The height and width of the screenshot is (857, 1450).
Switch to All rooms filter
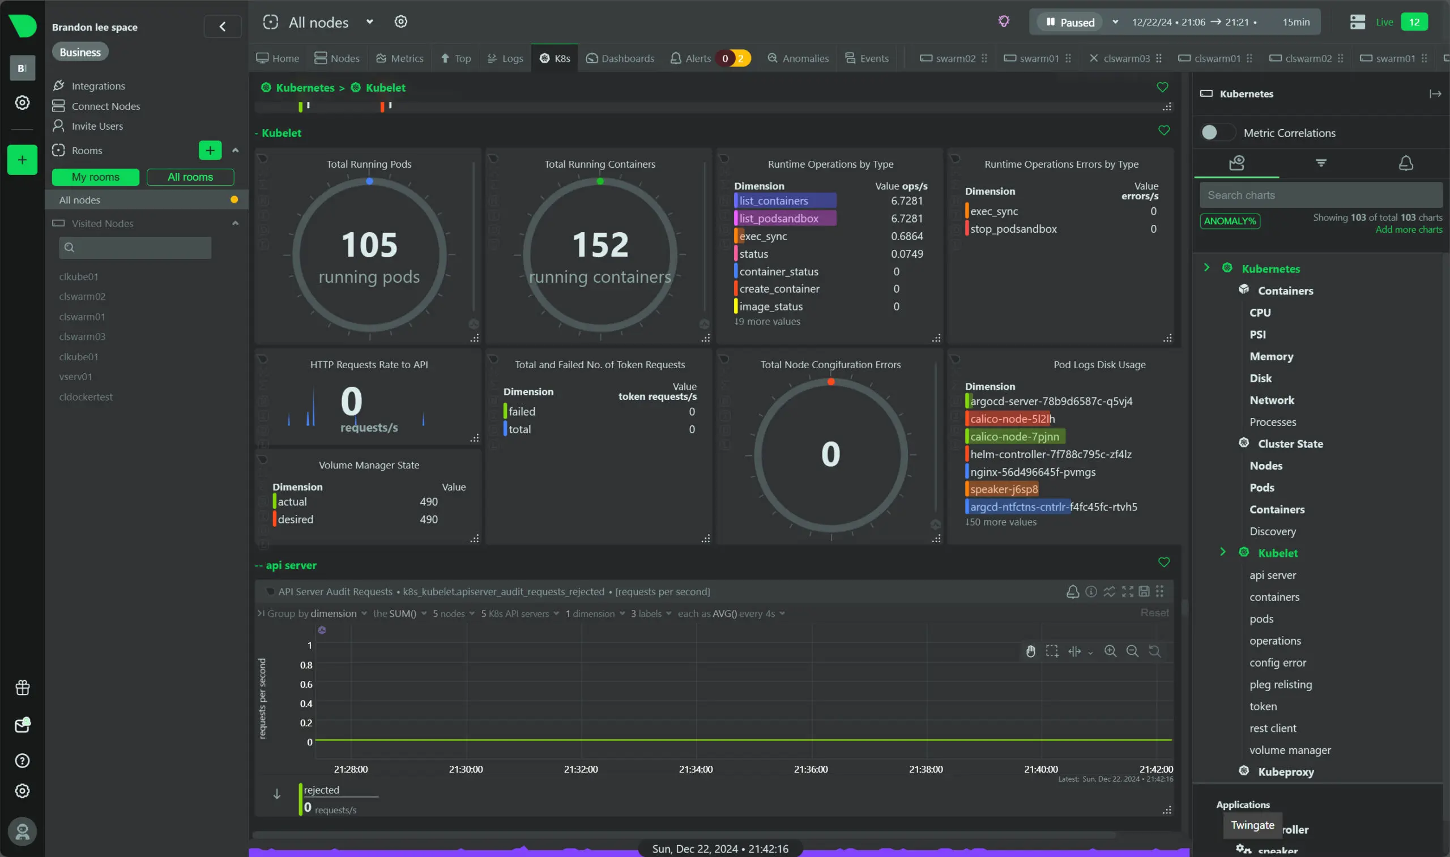[x=190, y=177]
